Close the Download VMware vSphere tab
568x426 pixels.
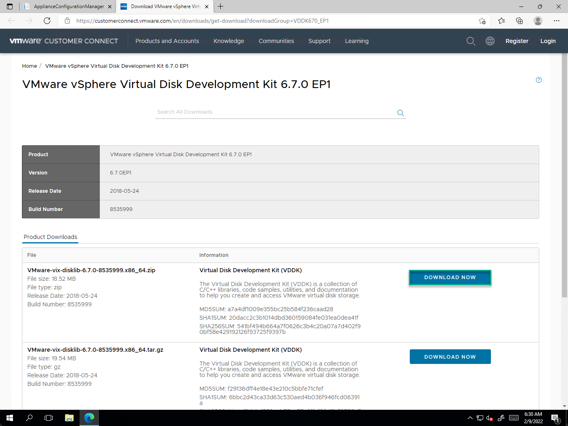tap(207, 6)
